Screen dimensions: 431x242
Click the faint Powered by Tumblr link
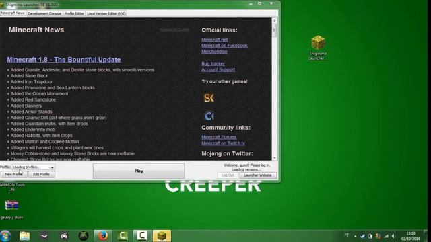[x=174, y=30]
